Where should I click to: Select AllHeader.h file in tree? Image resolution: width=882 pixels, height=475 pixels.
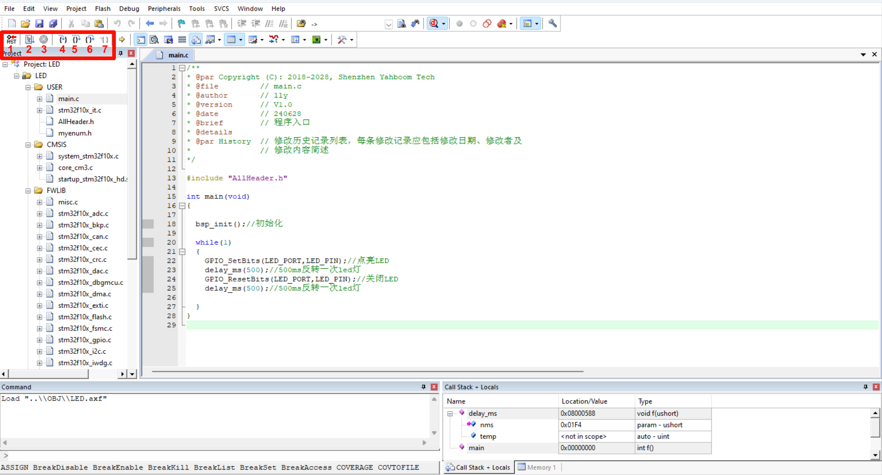coord(76,121)
